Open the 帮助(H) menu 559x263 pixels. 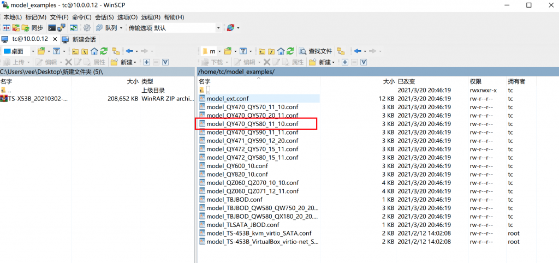(x=174, y=17)
